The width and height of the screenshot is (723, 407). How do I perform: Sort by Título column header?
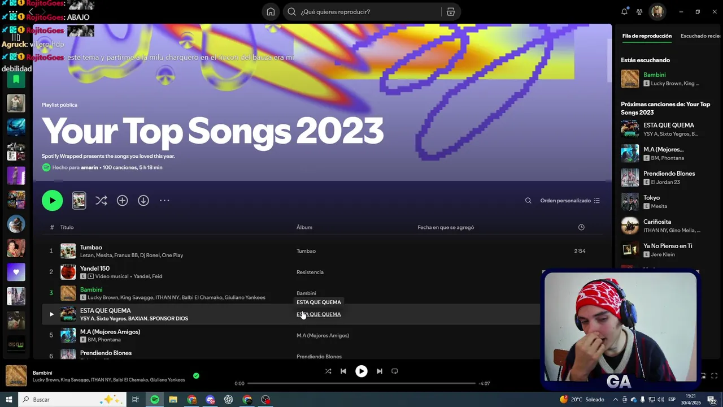67,227
